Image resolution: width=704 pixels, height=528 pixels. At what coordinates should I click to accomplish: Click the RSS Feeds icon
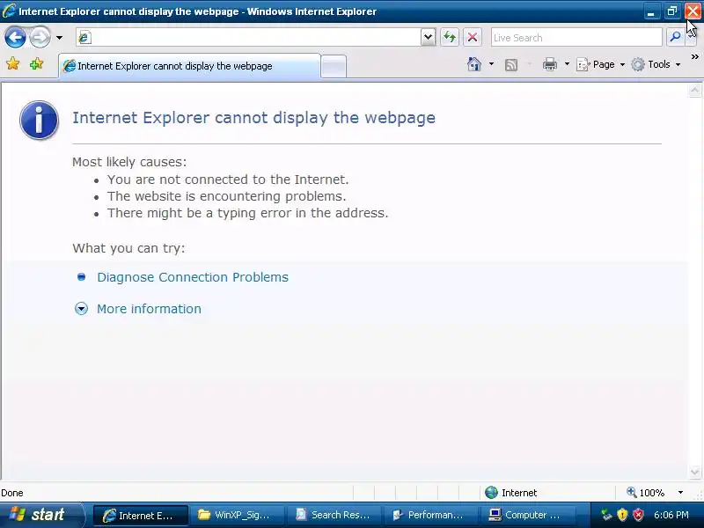511,65
